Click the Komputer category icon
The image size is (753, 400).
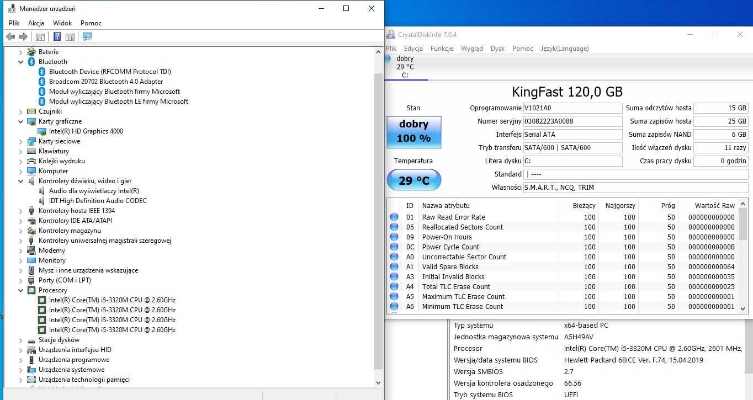click(x=31, y=171)
